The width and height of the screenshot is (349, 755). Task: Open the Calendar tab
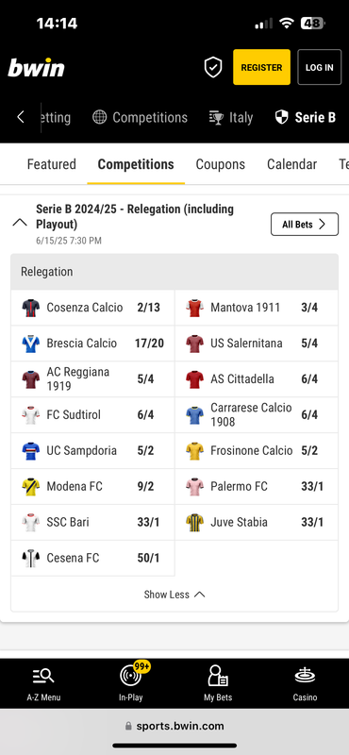point(291,164)
